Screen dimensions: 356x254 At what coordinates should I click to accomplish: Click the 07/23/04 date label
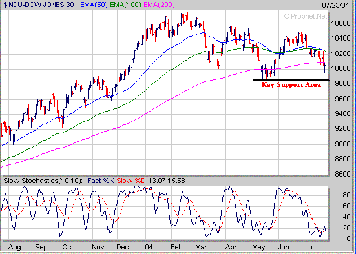[335, 5]
